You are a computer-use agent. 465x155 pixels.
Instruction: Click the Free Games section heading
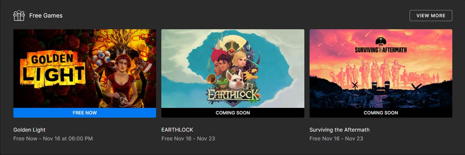tap(46, 15)
